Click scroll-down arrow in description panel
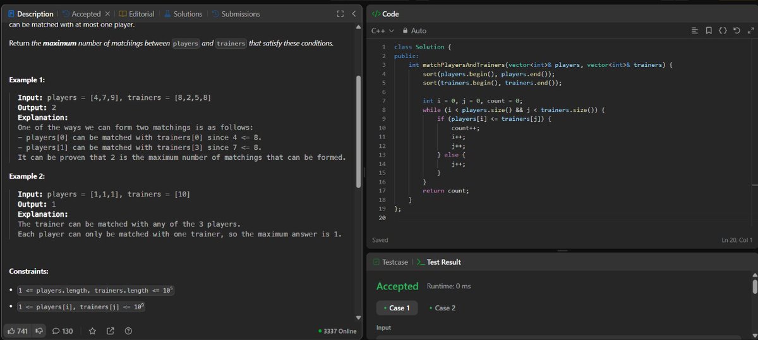The width and height of the screenshot is (758, 340). pos(359,317)
